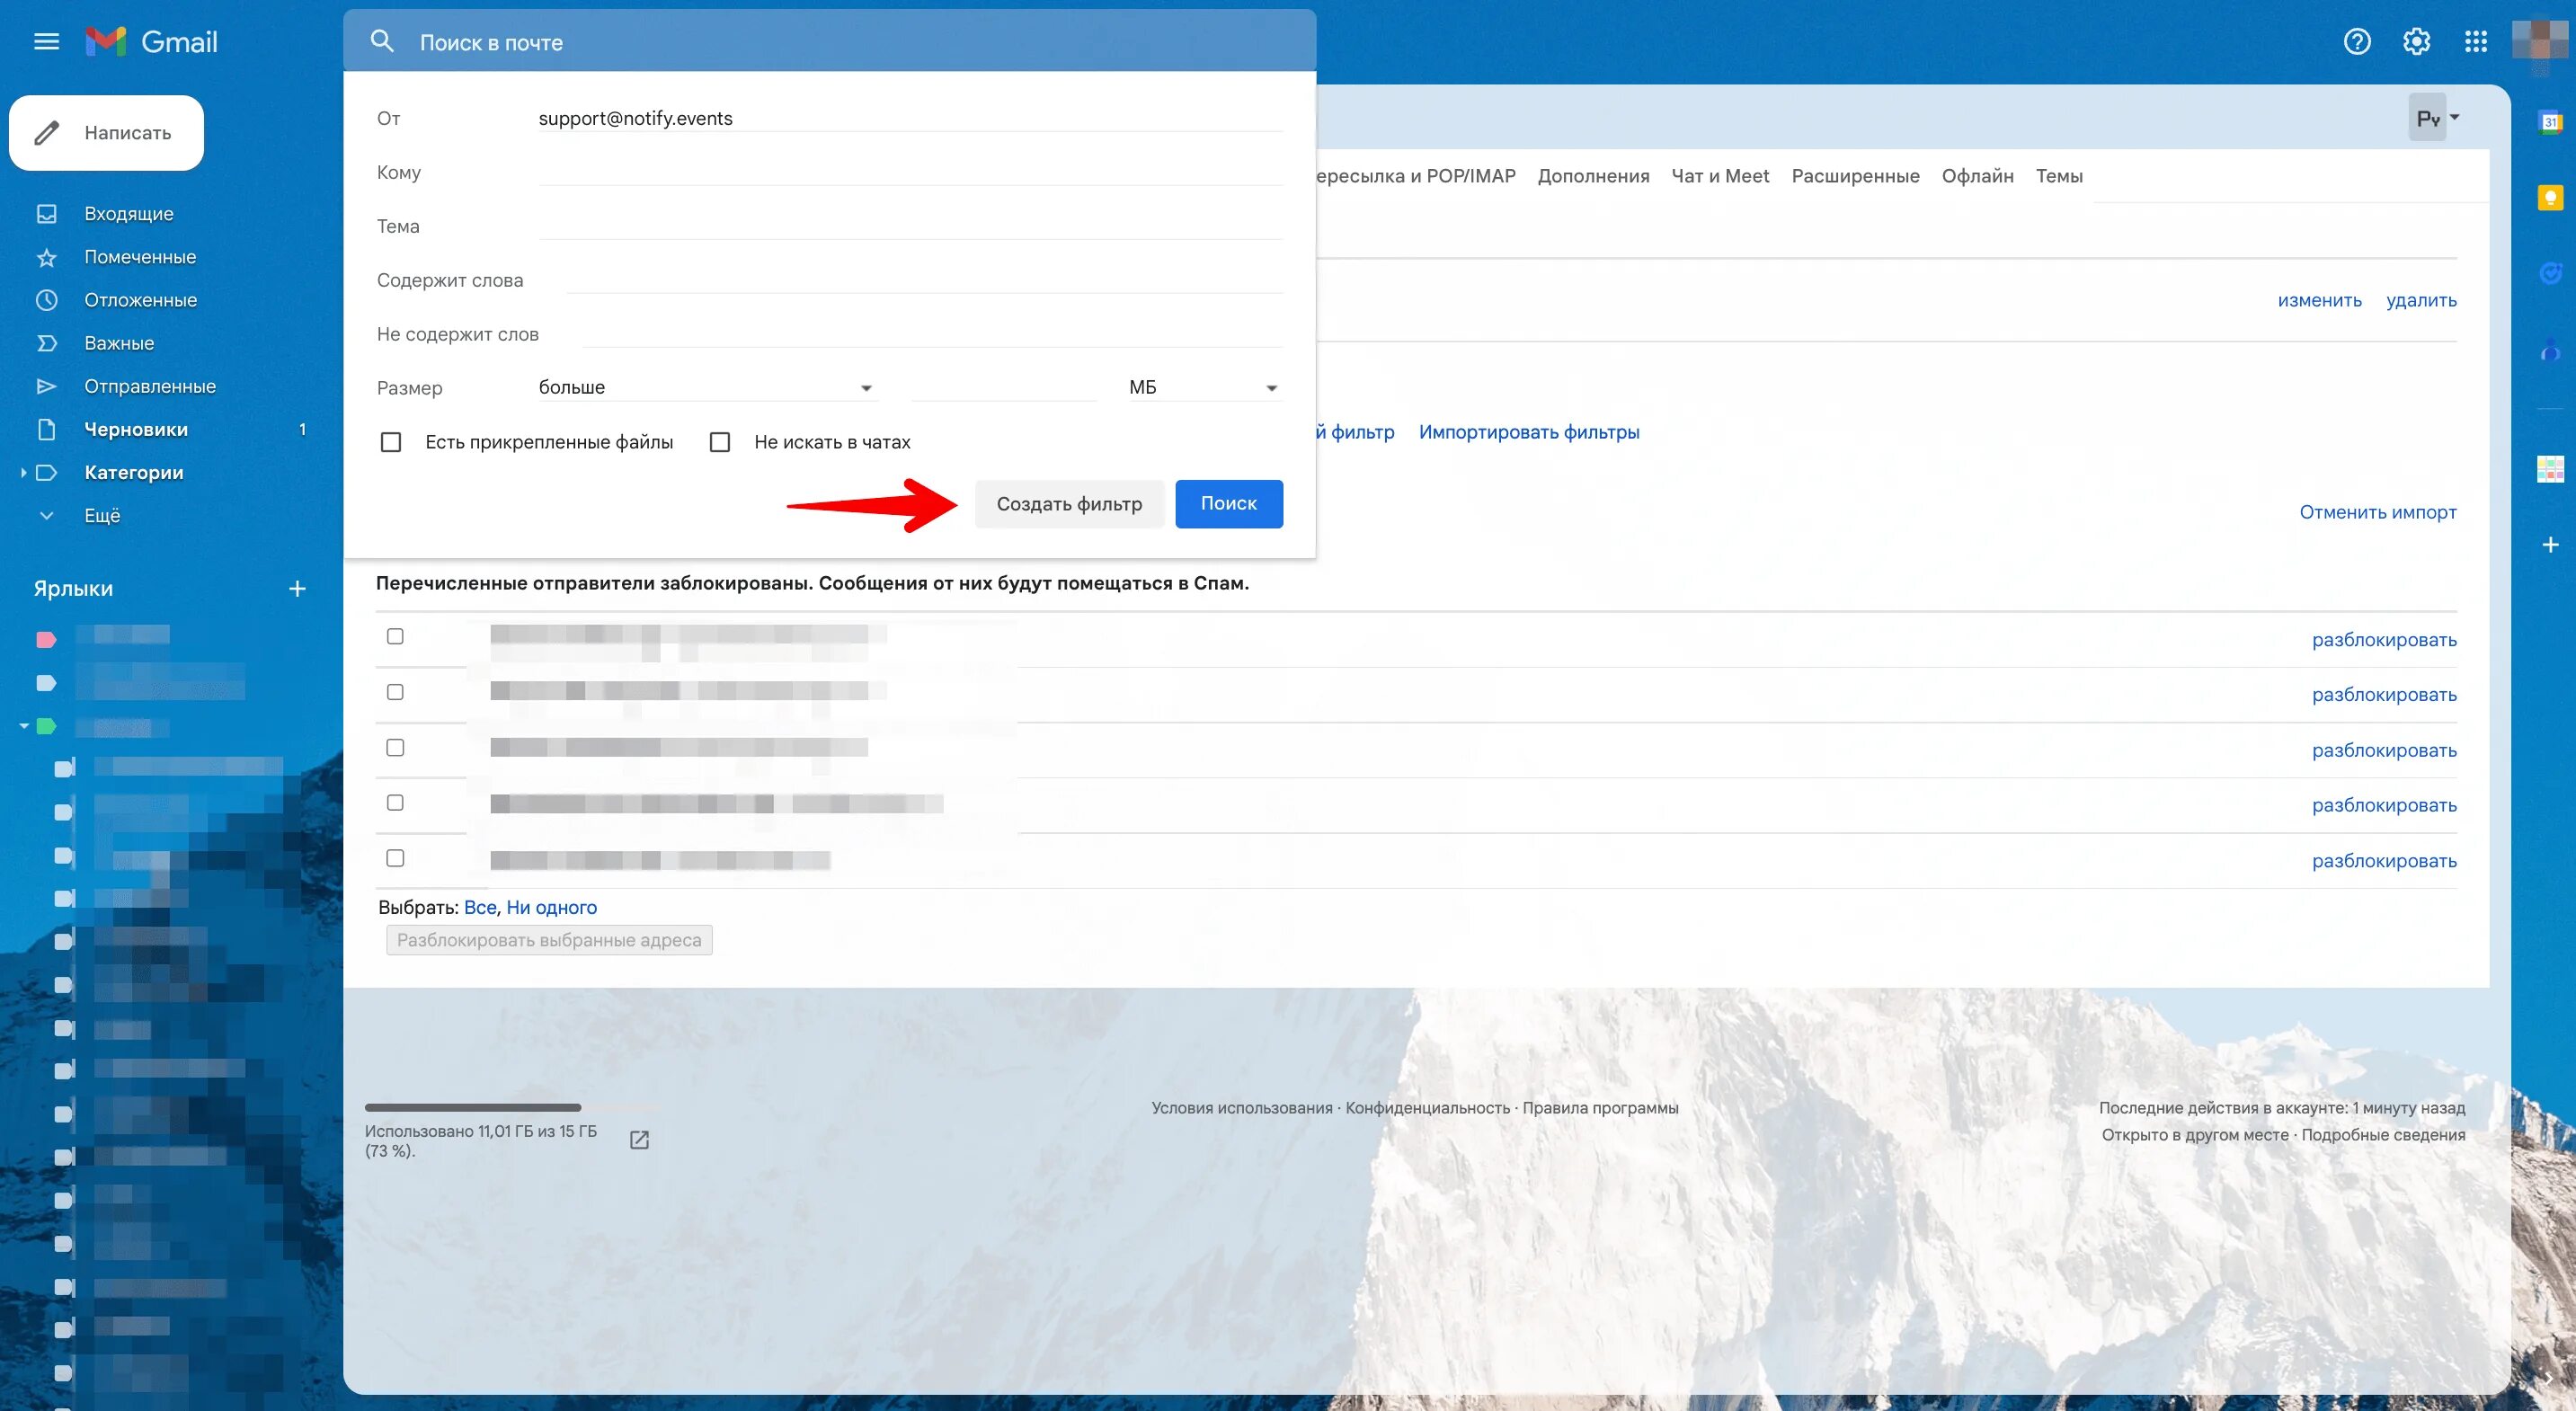This screenshot has height=1411, width=2576.
Task: Select the first blocked sender checkbox
Action: coord(395,636)
